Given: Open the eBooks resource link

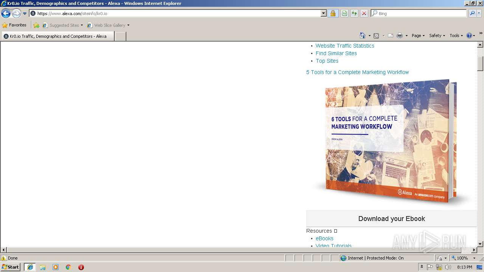Looking at the screenshot, I should [x=324, y=238].
